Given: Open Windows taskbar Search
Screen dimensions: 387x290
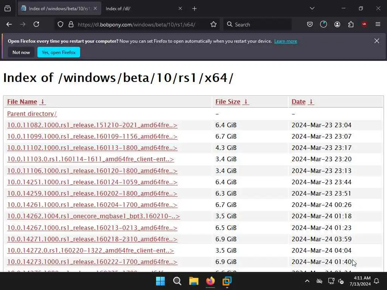Looking at the screenshot, I should pos(177,281).
